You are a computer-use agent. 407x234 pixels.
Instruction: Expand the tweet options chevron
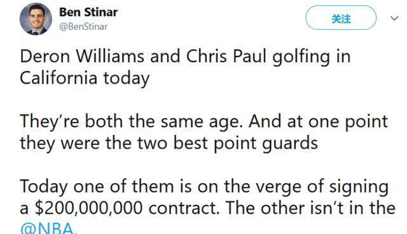(394, 18)
